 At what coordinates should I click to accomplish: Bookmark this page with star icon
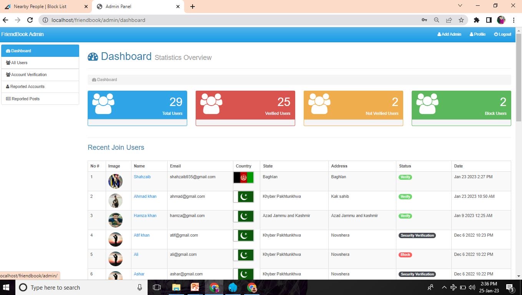point(461,20)
